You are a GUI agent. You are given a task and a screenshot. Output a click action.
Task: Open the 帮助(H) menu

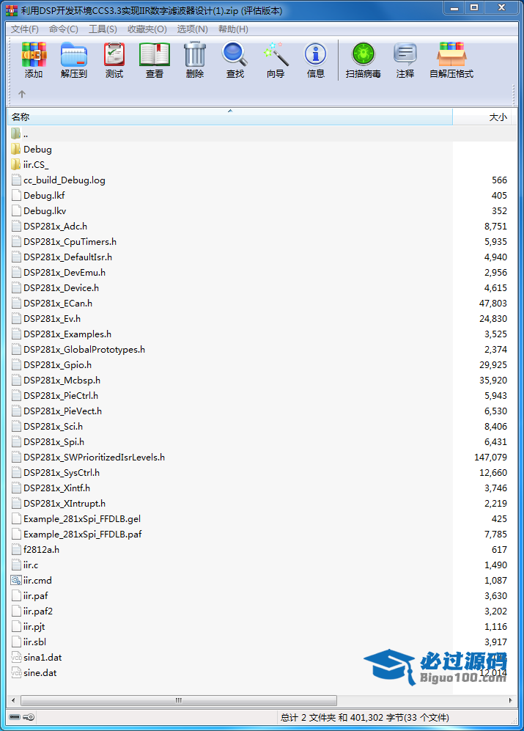(233, 29)
